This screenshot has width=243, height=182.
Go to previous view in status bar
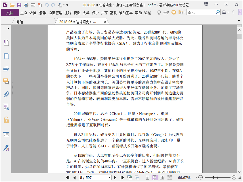129,177
